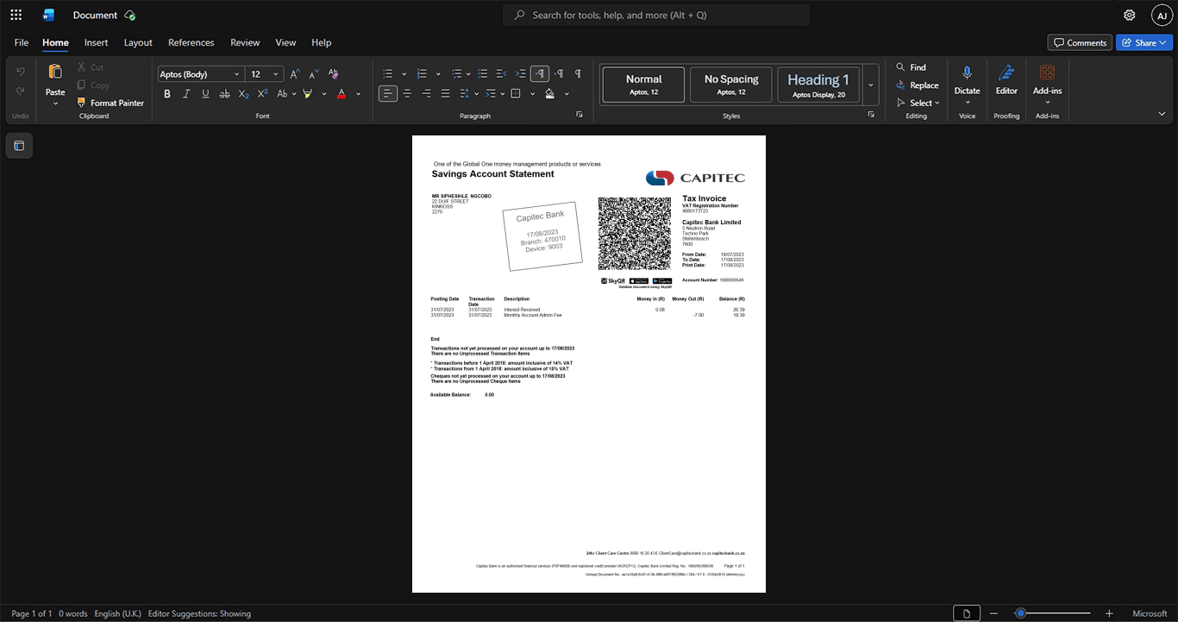Center align the paragraph

[407, 93]
